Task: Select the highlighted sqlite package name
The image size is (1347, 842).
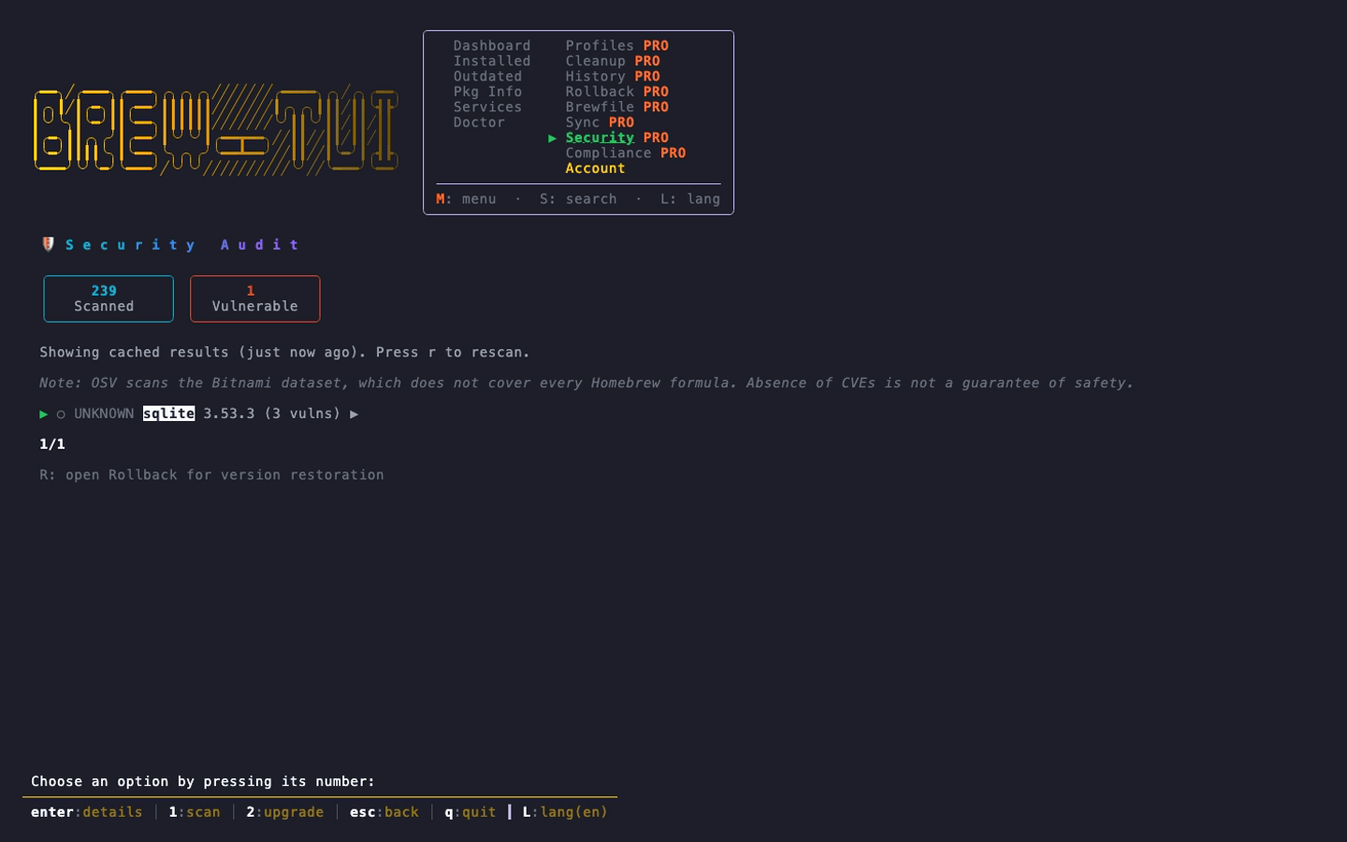Action: click(x=168, y=414)
